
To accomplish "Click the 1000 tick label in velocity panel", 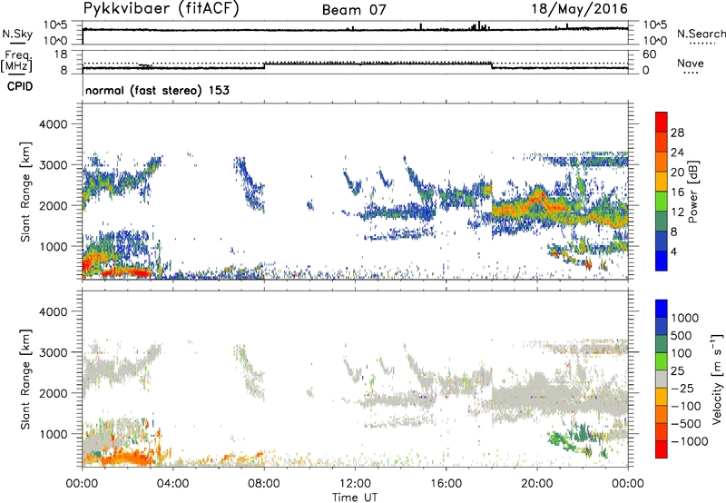I will click(x=54, y=435).
